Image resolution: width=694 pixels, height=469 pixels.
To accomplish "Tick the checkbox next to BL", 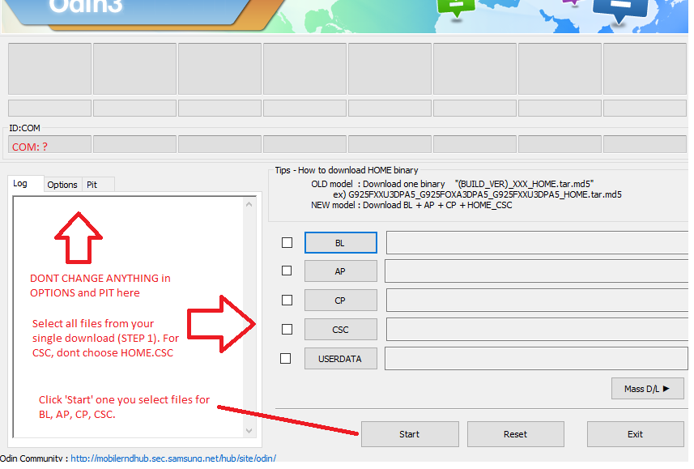I will (287, 242).
